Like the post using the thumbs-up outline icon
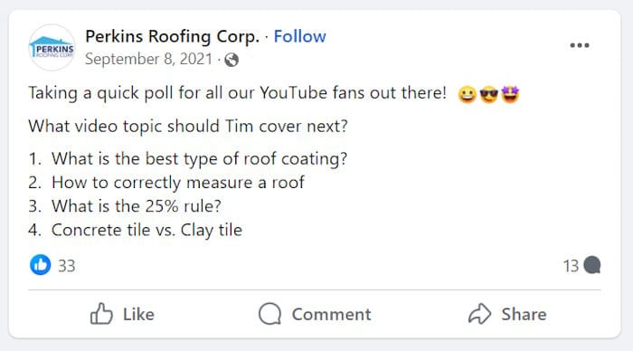Screen dimensions: 633x351 coord(101,314)
